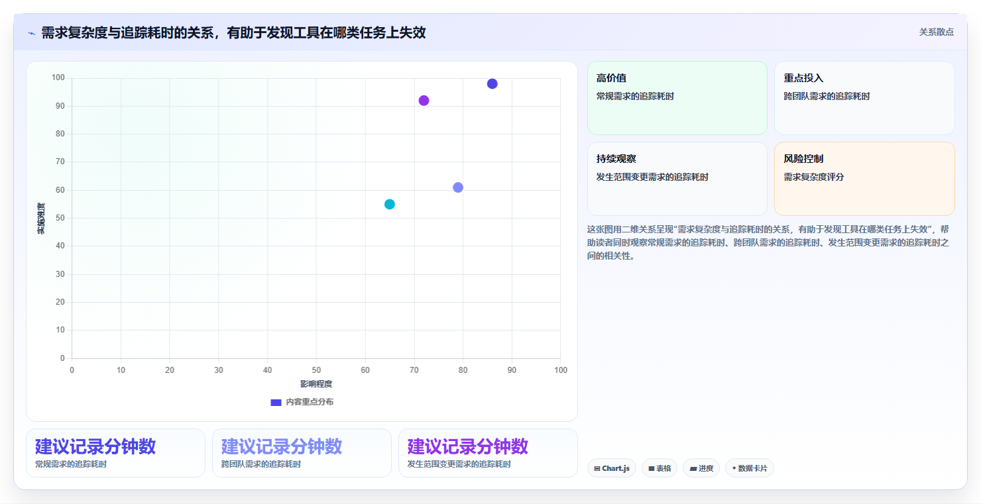Image resolution: width=981 pixels, height=504 pixels.
Task: Click the light-blue scatter point near 61
Action: point(458,187)
